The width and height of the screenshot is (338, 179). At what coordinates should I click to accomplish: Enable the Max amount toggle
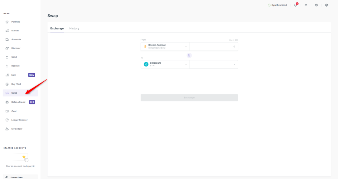pyautogui.click(x=235, y=40)
